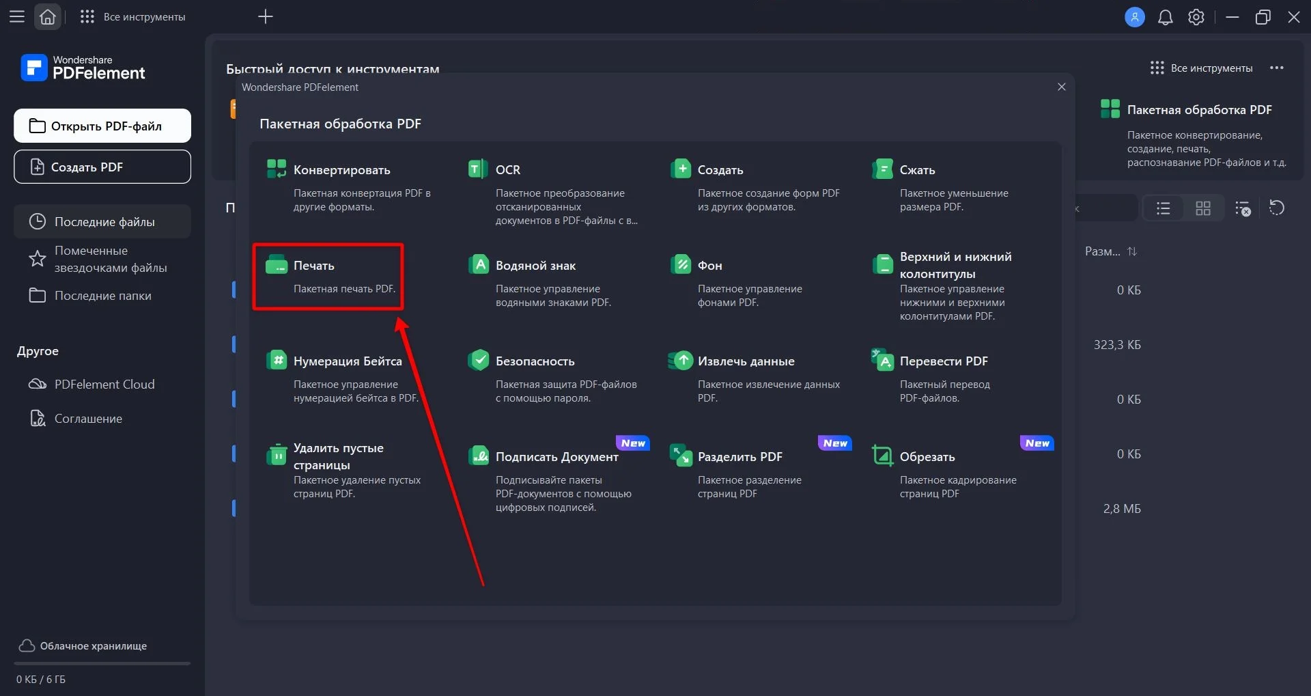Click the Watermark batch tool icon
1311x696 pixels.
[478, 264]
